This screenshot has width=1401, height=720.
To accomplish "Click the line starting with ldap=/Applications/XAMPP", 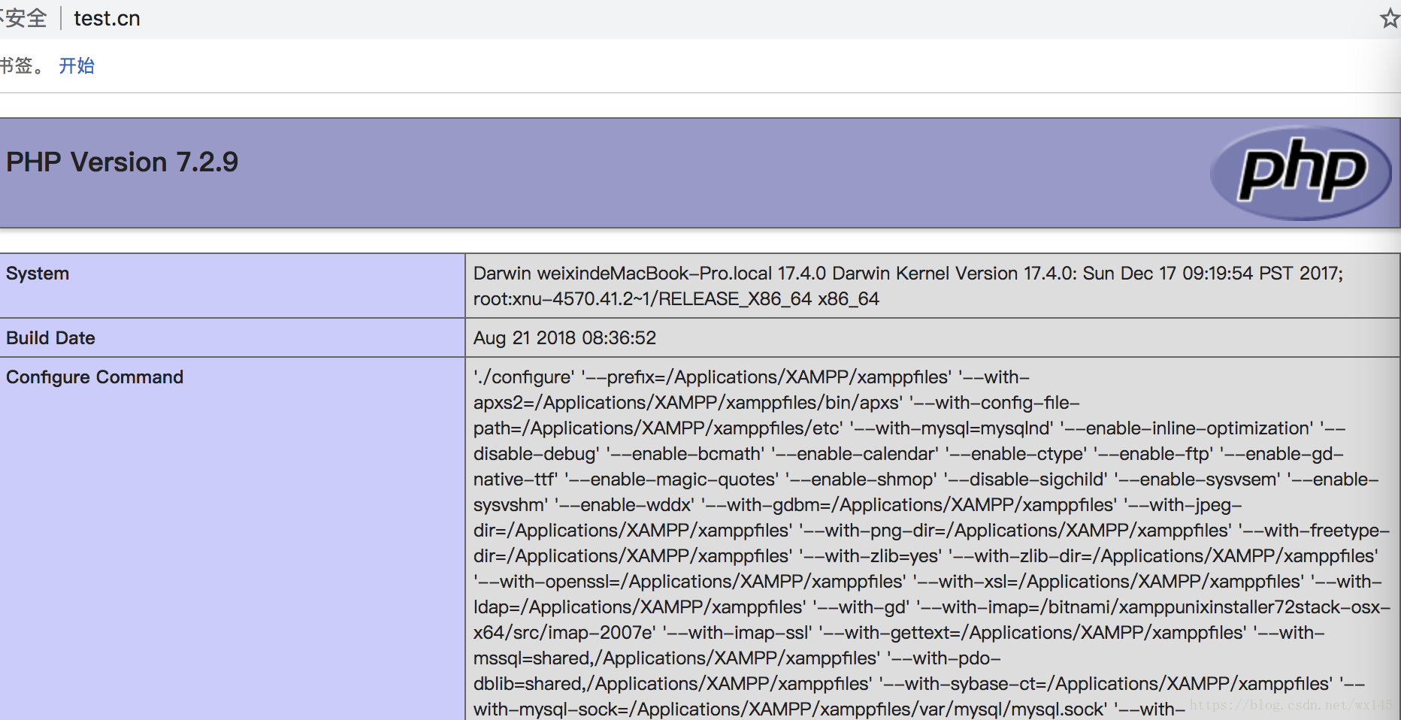I will (932, 607).
